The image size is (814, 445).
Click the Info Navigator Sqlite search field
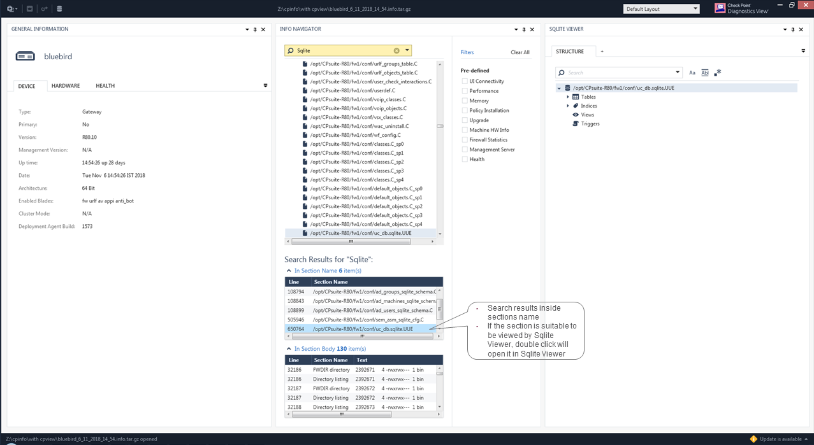[x=348, y=50]
